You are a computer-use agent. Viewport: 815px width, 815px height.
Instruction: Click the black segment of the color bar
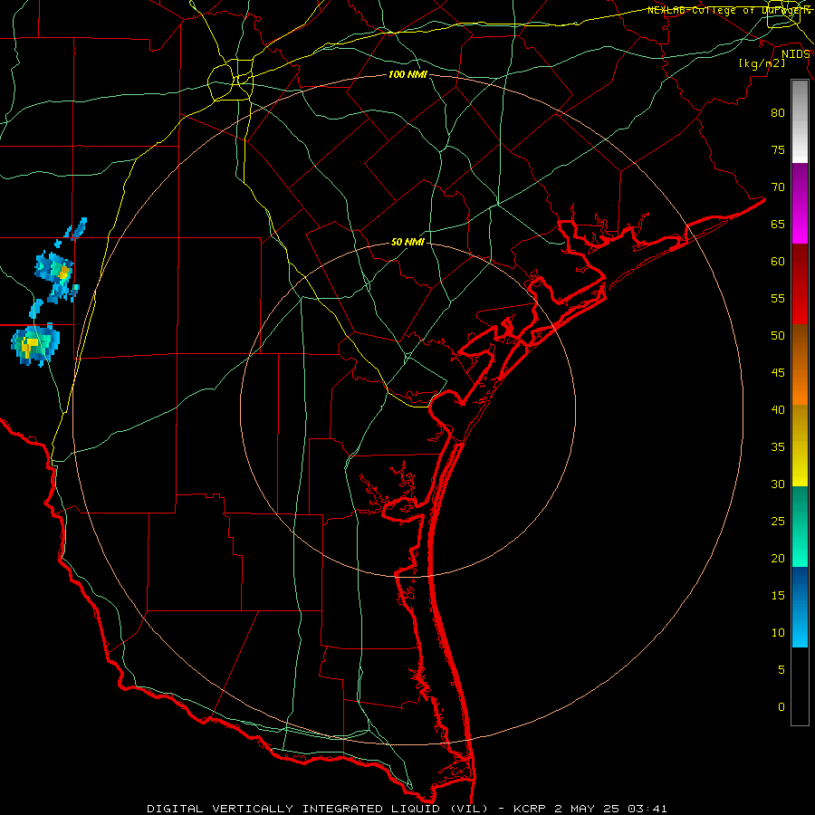[800, 686]
